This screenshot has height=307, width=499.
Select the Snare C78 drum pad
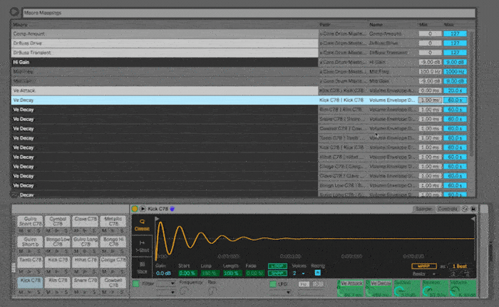(85, 281)
